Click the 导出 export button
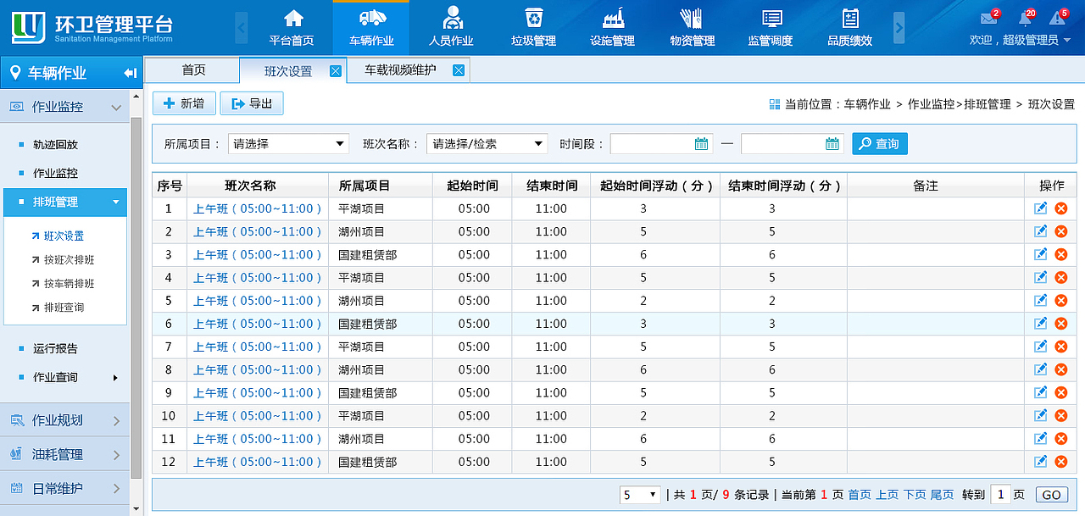This screenshot has width=1085, height=516. coord(252,103)
